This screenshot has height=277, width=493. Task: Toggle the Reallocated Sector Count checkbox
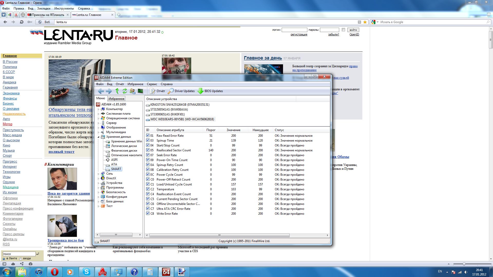[x=148, y=150]
